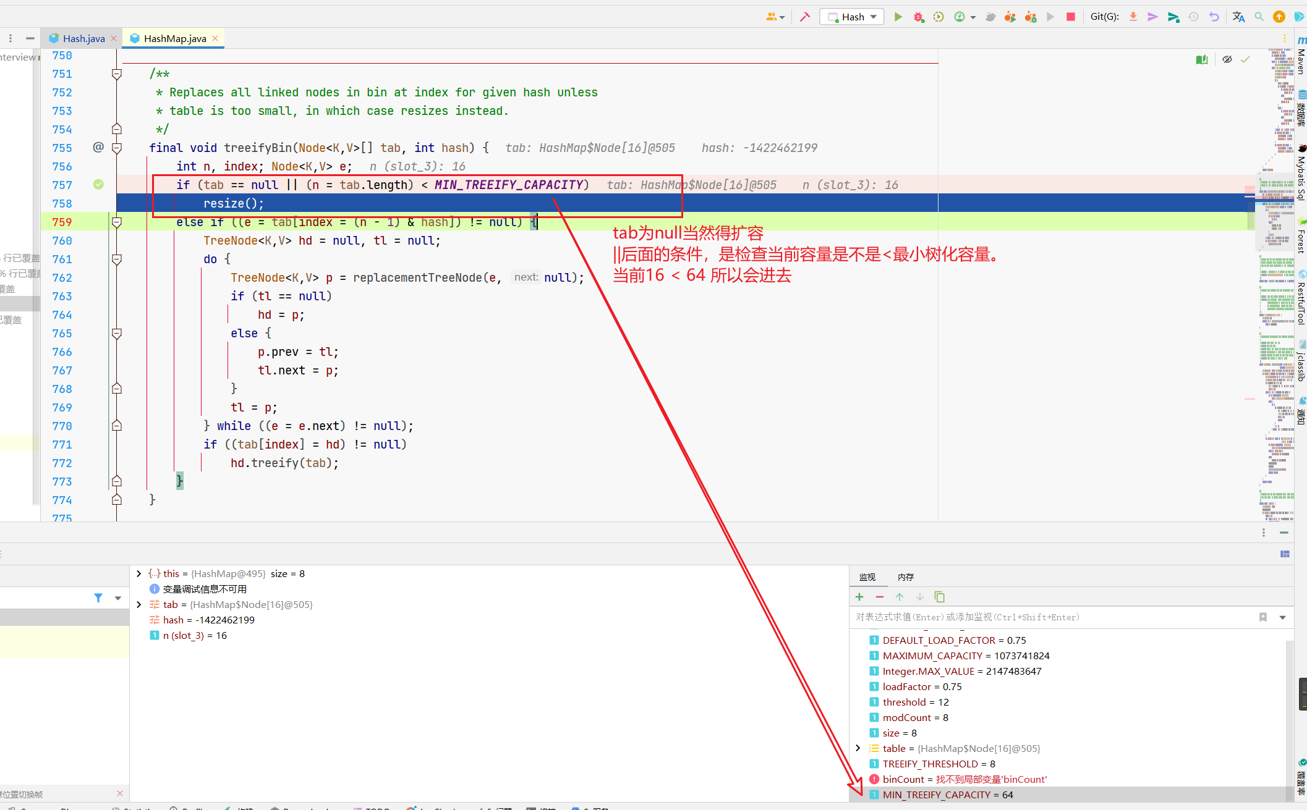1307x810 pixels.
Task: Click line number 760 in gutter
Action: click(62, 240)
